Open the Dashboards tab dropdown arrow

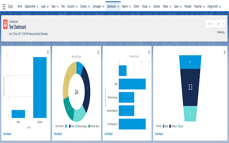click(118, 6)
